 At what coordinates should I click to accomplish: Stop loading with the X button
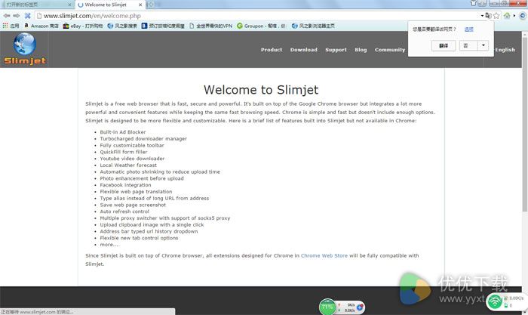pos(28,16)
